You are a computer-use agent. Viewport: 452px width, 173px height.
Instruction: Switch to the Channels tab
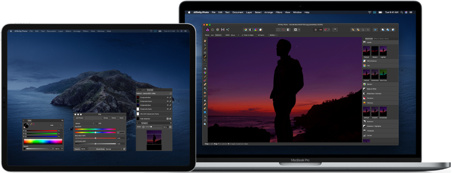coord(150,90)
